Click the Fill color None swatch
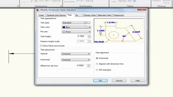The height and width of the screenshot is (97, 173). pyautogui.click(x=64, y=32)
